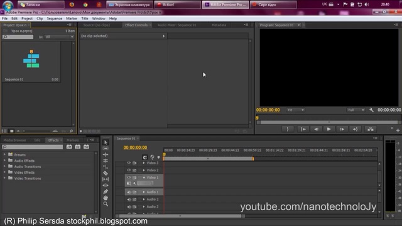Toggle sync lock on Audio 1 track
This screenshot has height=226, width=402.
click(x=134, y=192)
